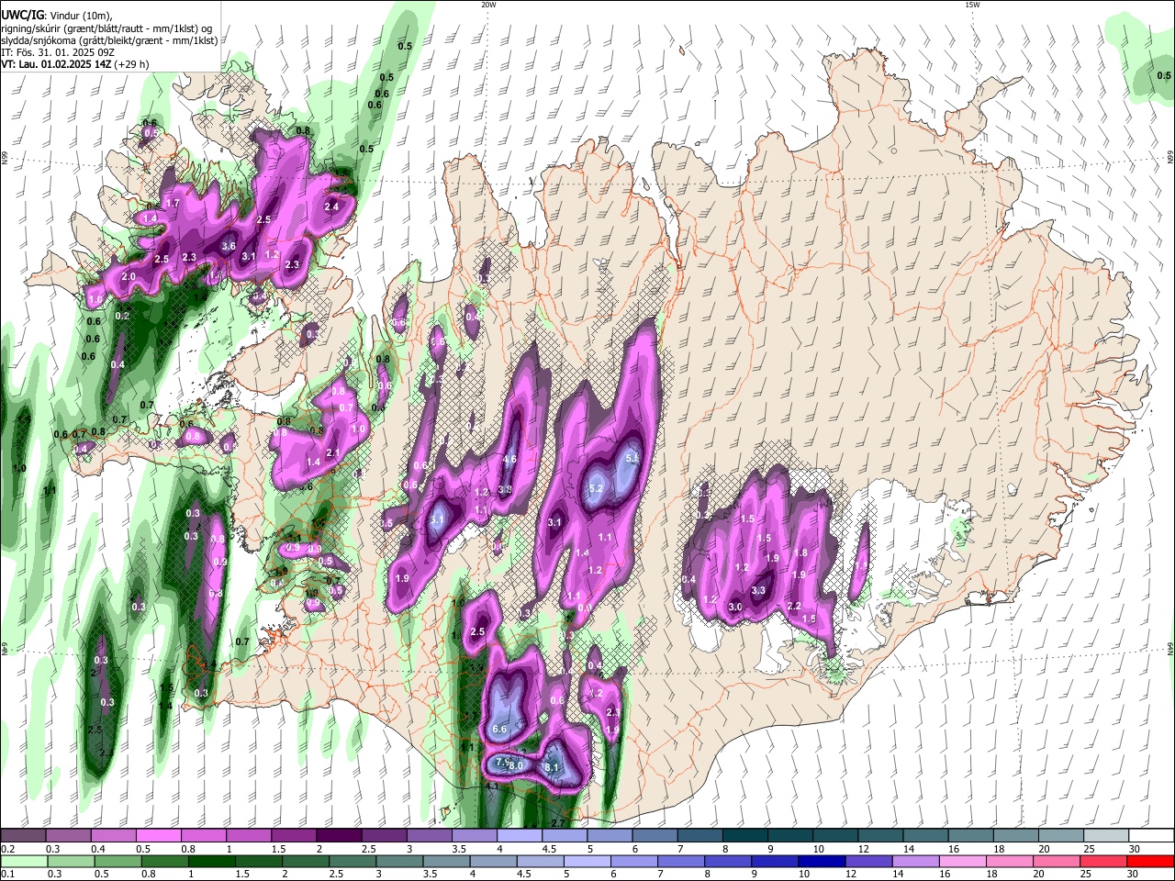Click the '15W' longitude label
This screenshot has height=881, width=1175.
point(972,5)
